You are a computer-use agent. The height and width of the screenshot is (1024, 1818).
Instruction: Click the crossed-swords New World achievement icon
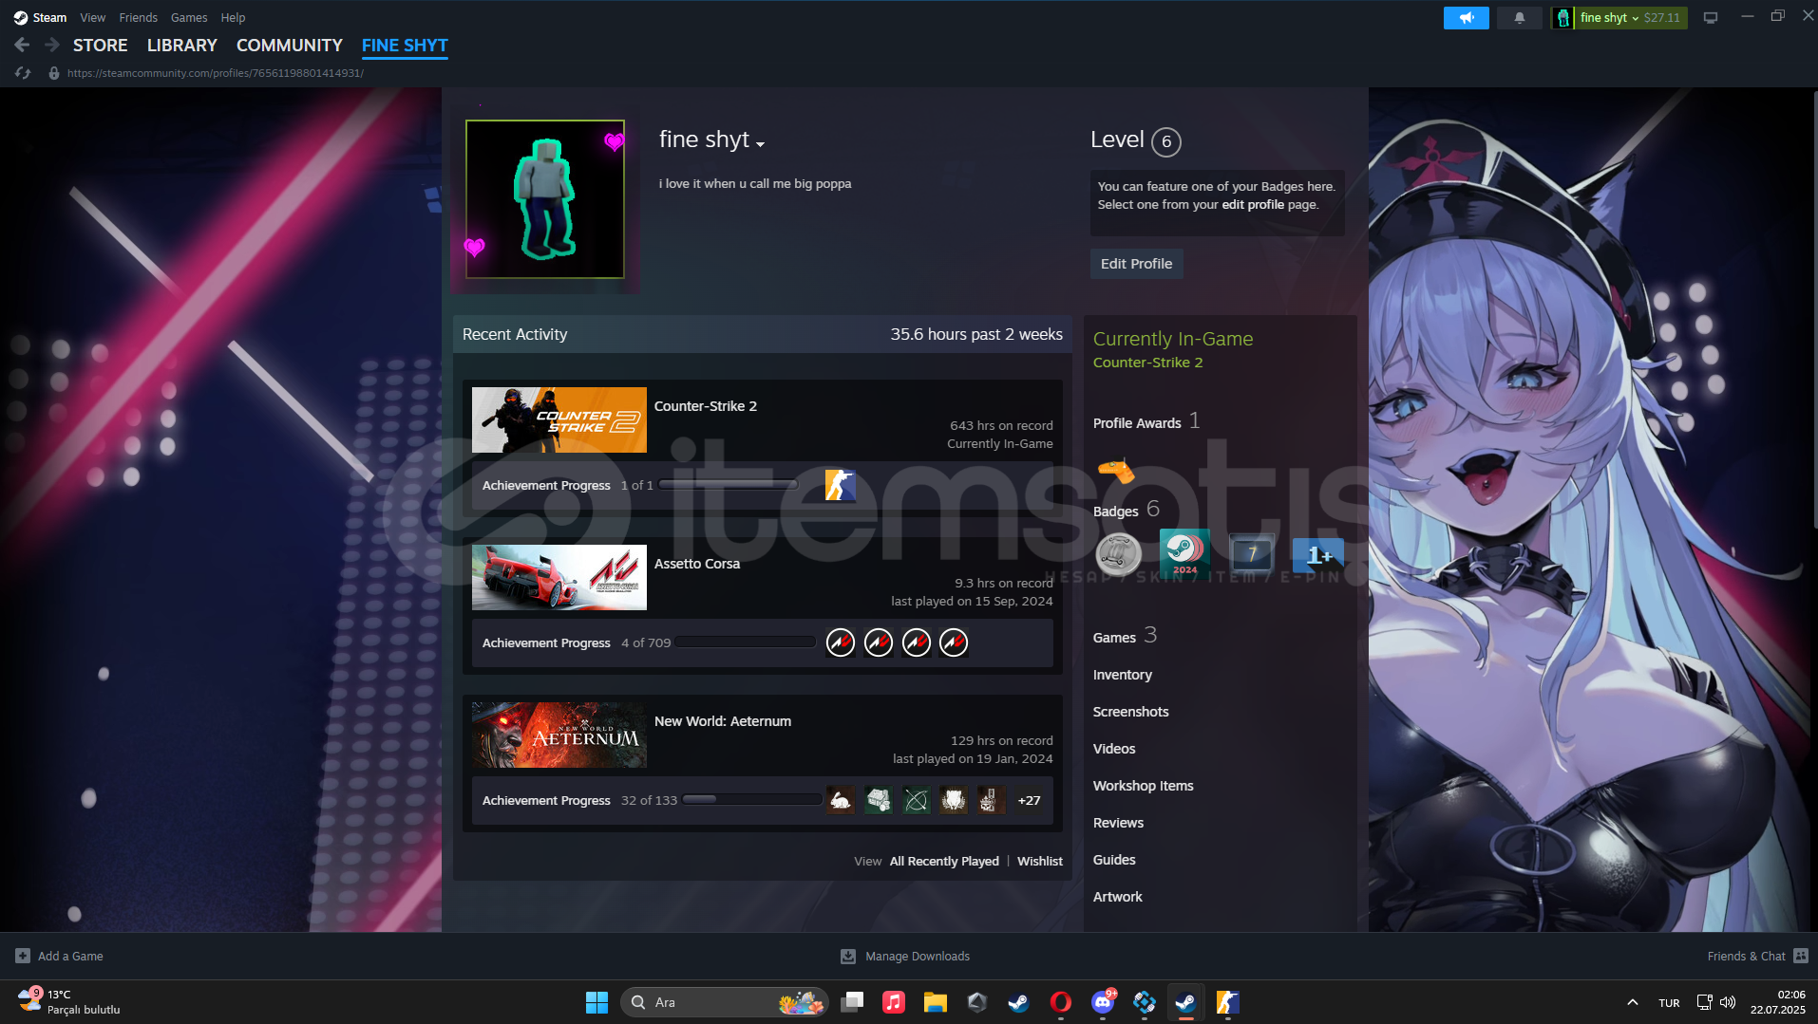pyautogui.click(x=916, y=800)
